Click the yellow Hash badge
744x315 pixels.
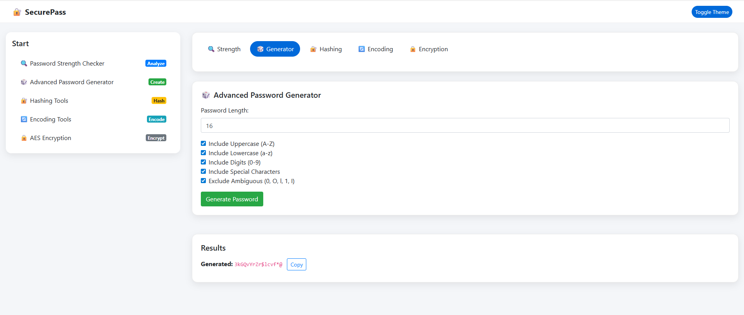[x=159, y=100]
